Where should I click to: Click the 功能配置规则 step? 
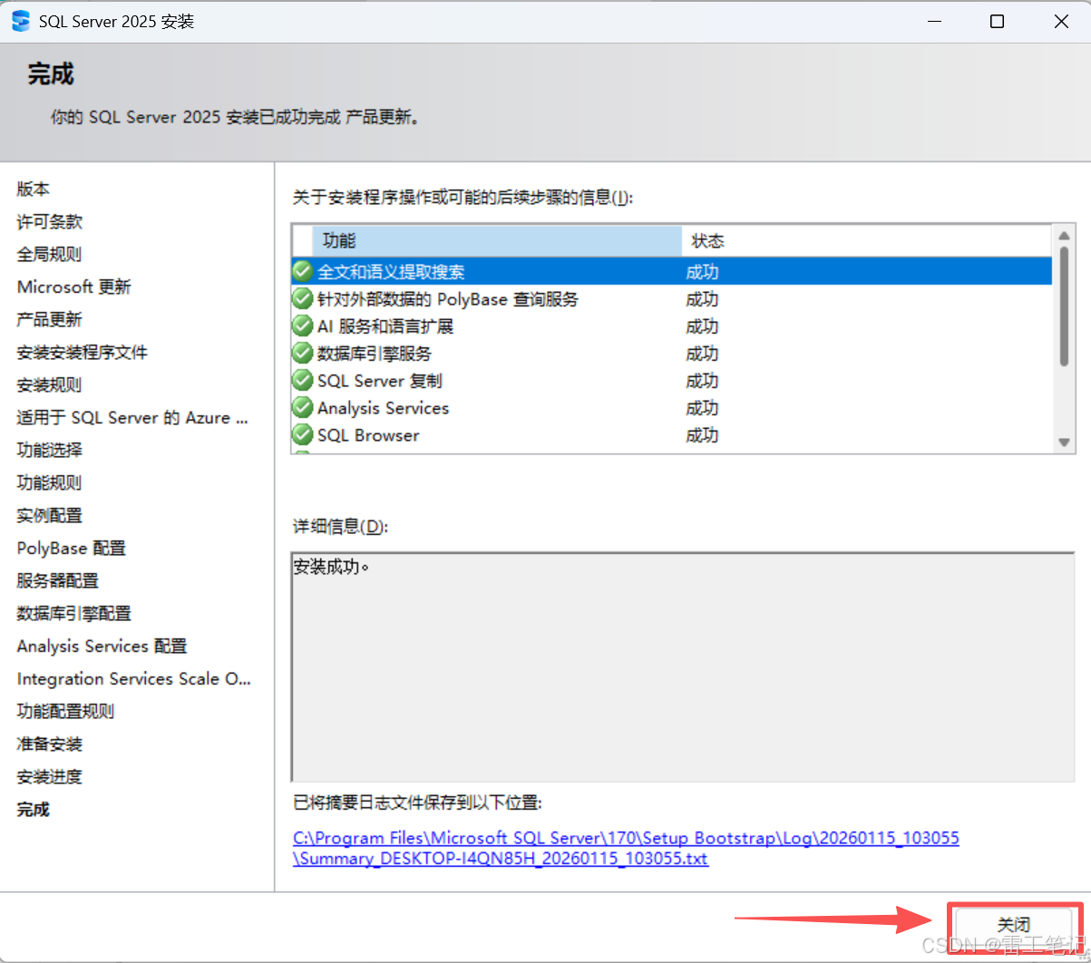pos(66,711)
